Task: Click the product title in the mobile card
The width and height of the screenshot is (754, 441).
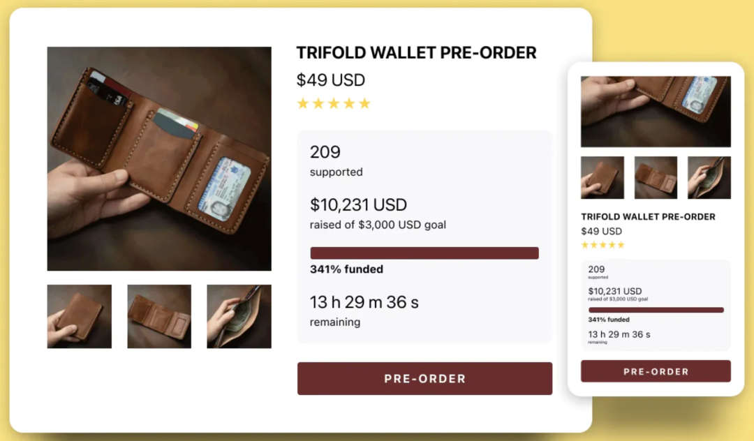Action: pos(648,217)
